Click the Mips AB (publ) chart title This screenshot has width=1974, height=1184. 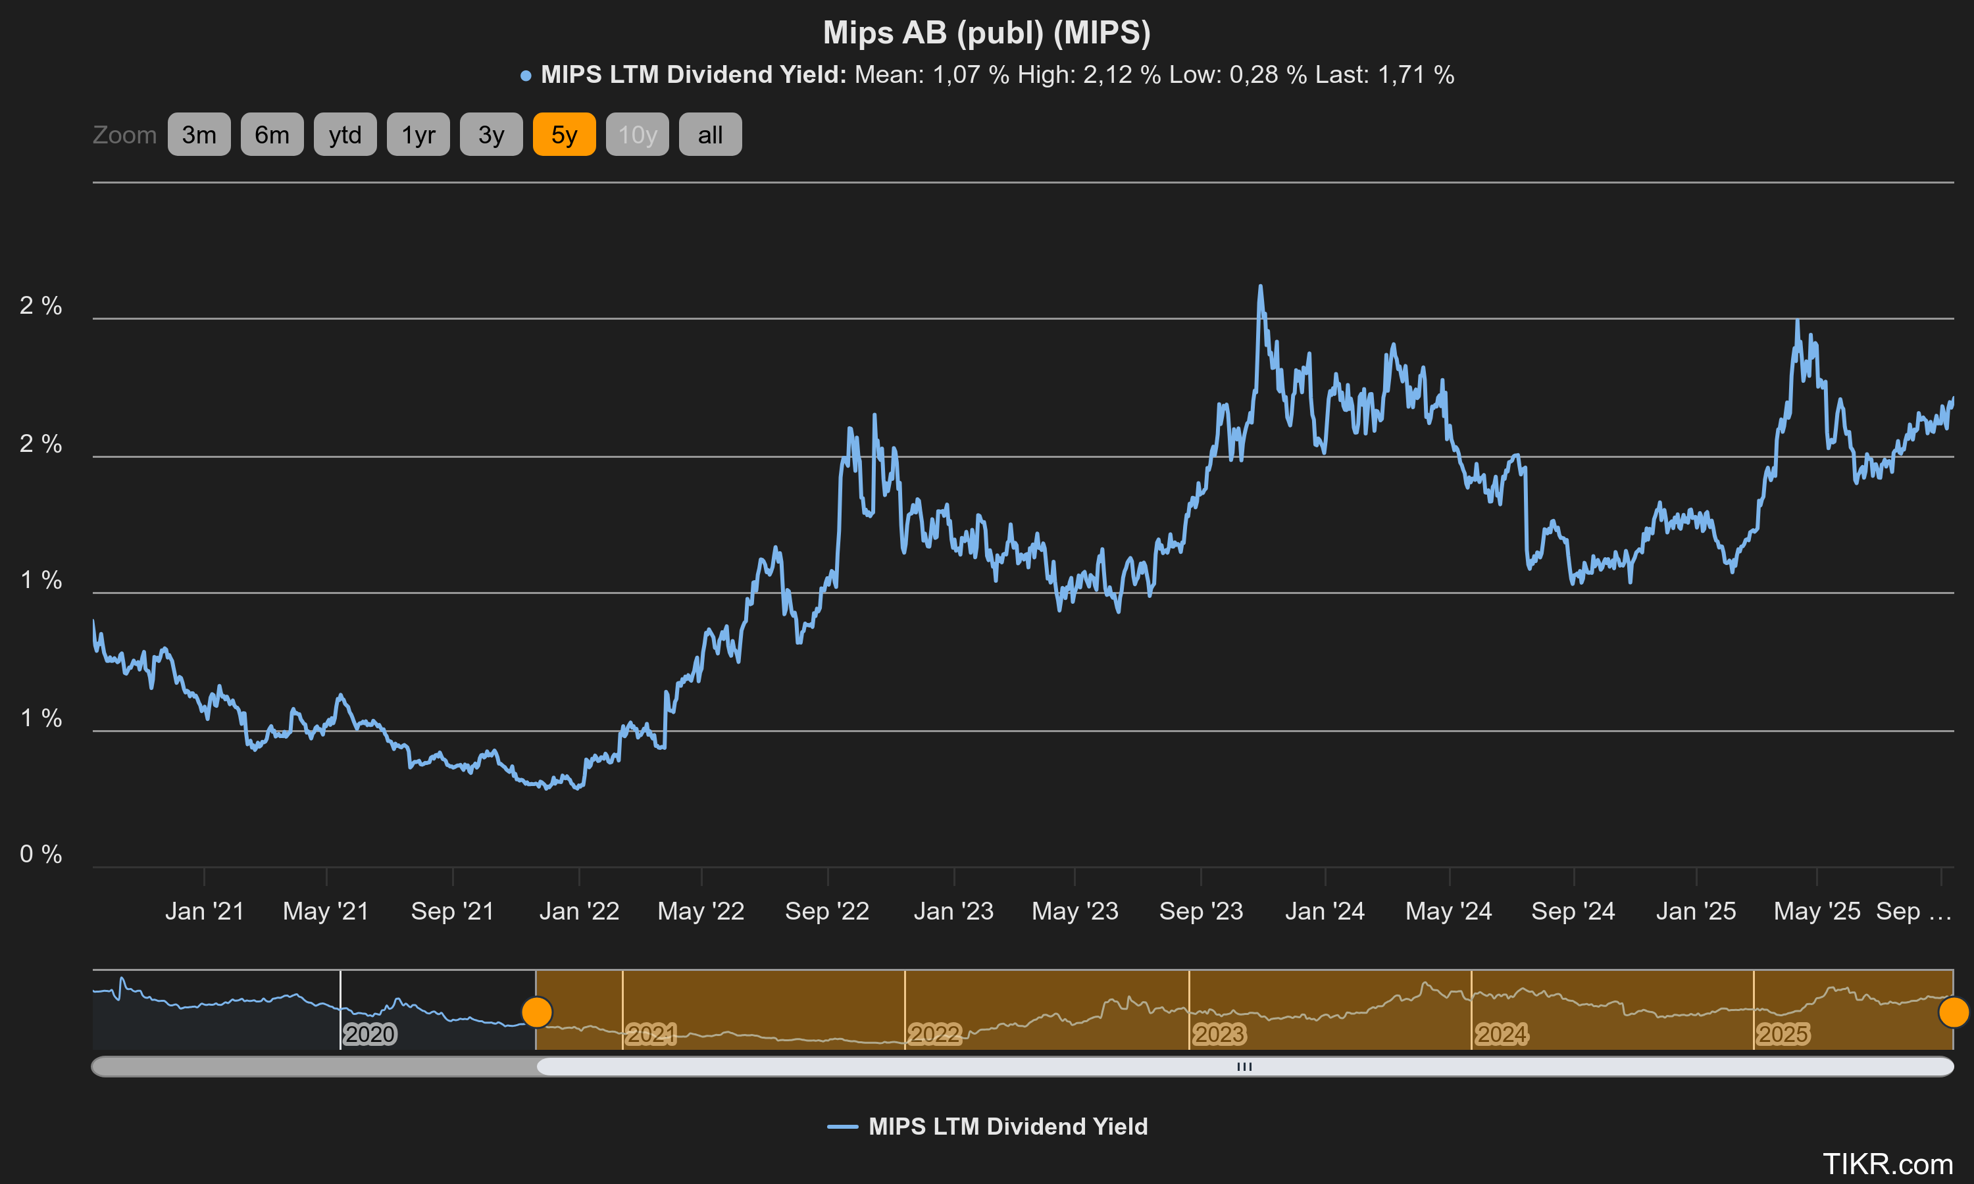[x=986, y=33]
